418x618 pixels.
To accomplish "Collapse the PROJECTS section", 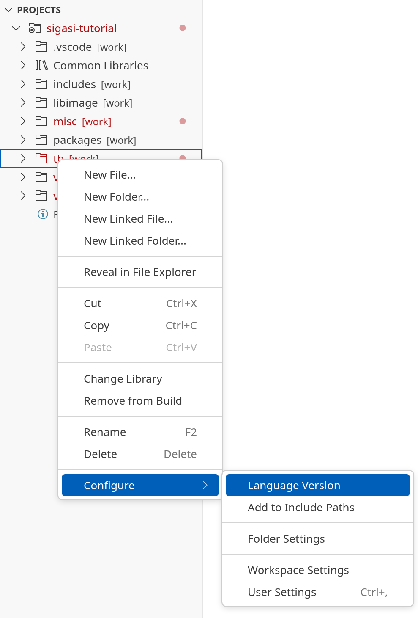I will pos(8,10).
